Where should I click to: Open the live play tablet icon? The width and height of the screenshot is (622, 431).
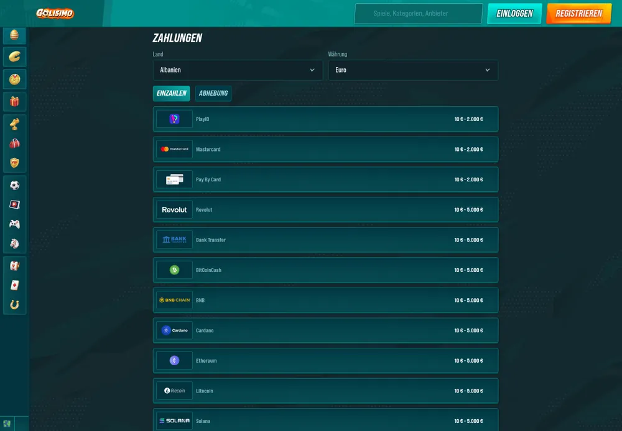pyautogui.click(x=14, y=204)
